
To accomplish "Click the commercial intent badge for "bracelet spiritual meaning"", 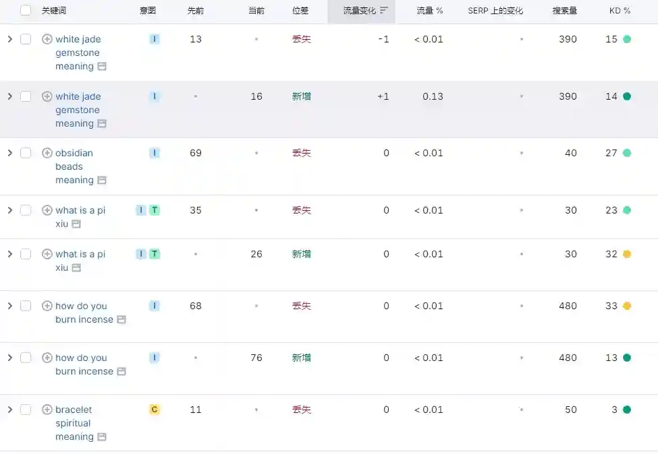I will pos(155,410).
